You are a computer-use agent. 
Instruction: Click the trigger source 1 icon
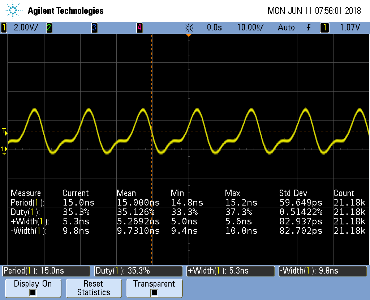click(324, 27)
